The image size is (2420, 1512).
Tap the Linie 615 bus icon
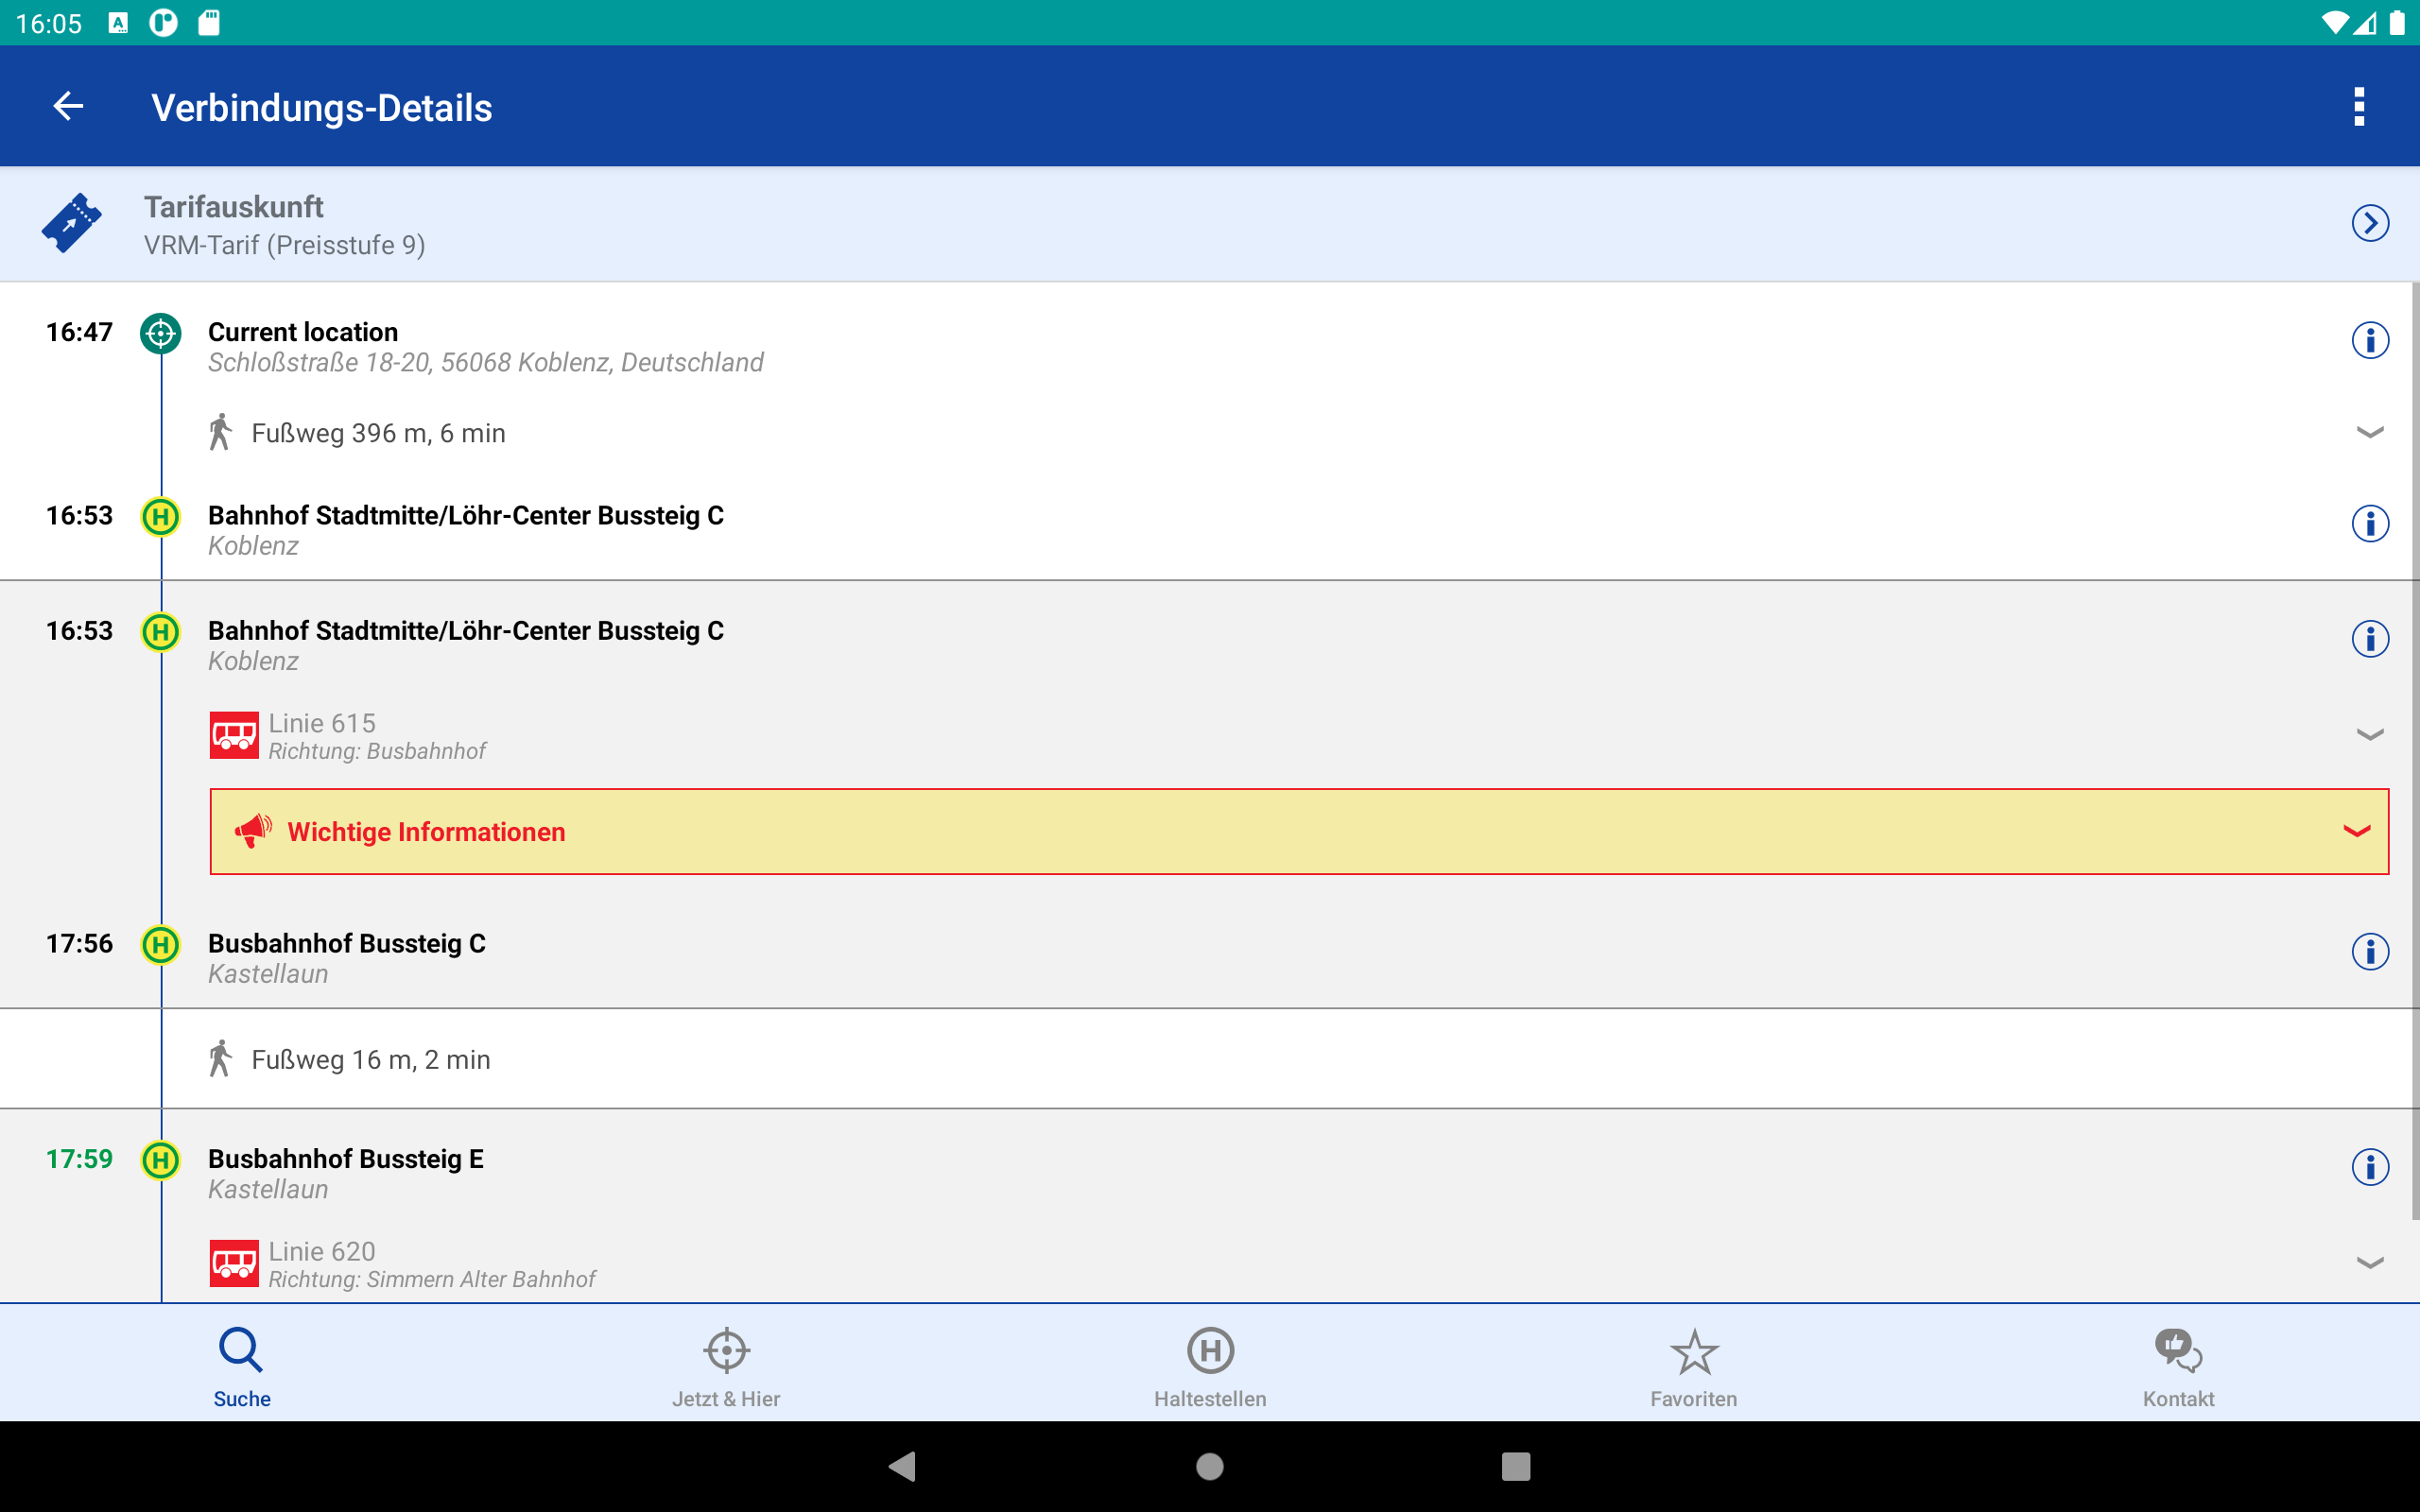234,735
